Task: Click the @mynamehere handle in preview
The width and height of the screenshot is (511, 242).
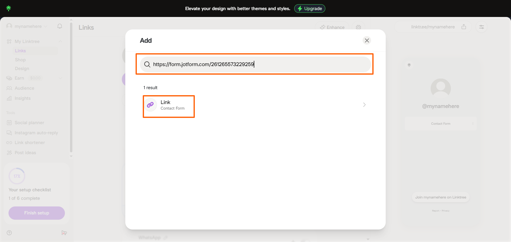Action: (441, 106)
